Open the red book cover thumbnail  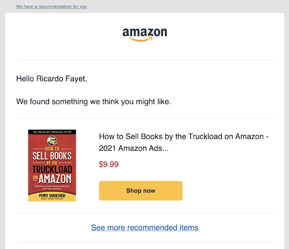52,165
